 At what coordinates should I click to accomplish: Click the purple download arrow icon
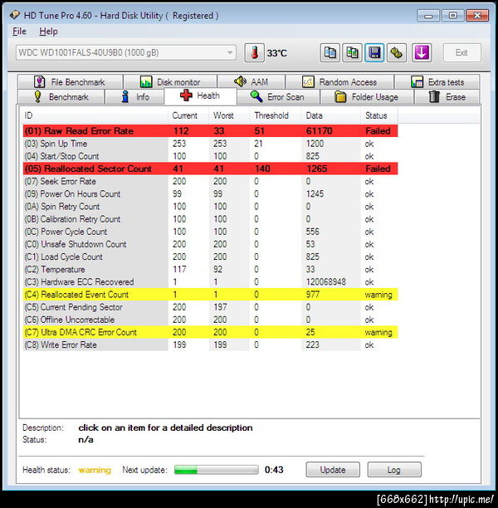pyautogui.click(x=422, y=52)
